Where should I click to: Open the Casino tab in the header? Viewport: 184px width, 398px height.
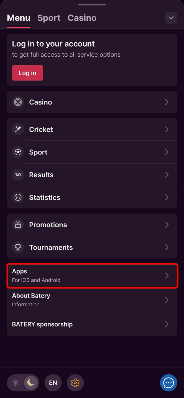click(82, 18)
